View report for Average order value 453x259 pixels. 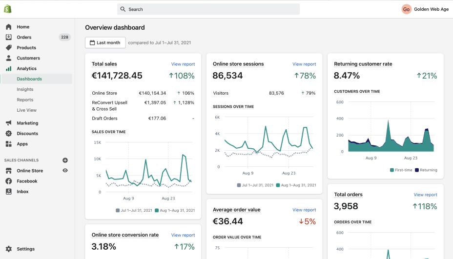pyautogui.click(x=304, y=210)
